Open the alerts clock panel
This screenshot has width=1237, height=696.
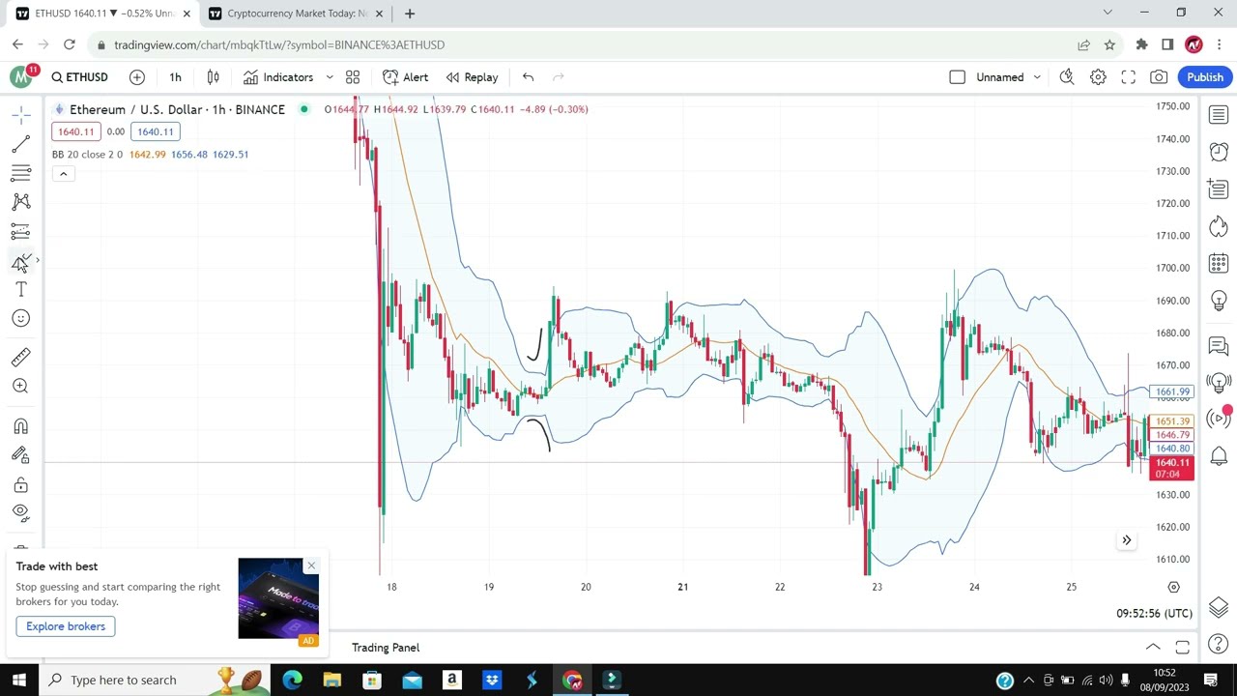(x=1219, y=152)
